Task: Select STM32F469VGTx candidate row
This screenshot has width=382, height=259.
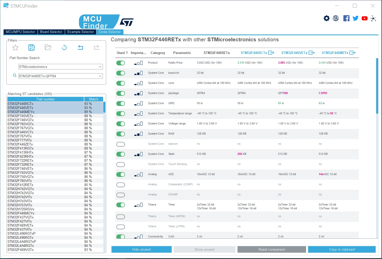Action: [x=55, y=250]
